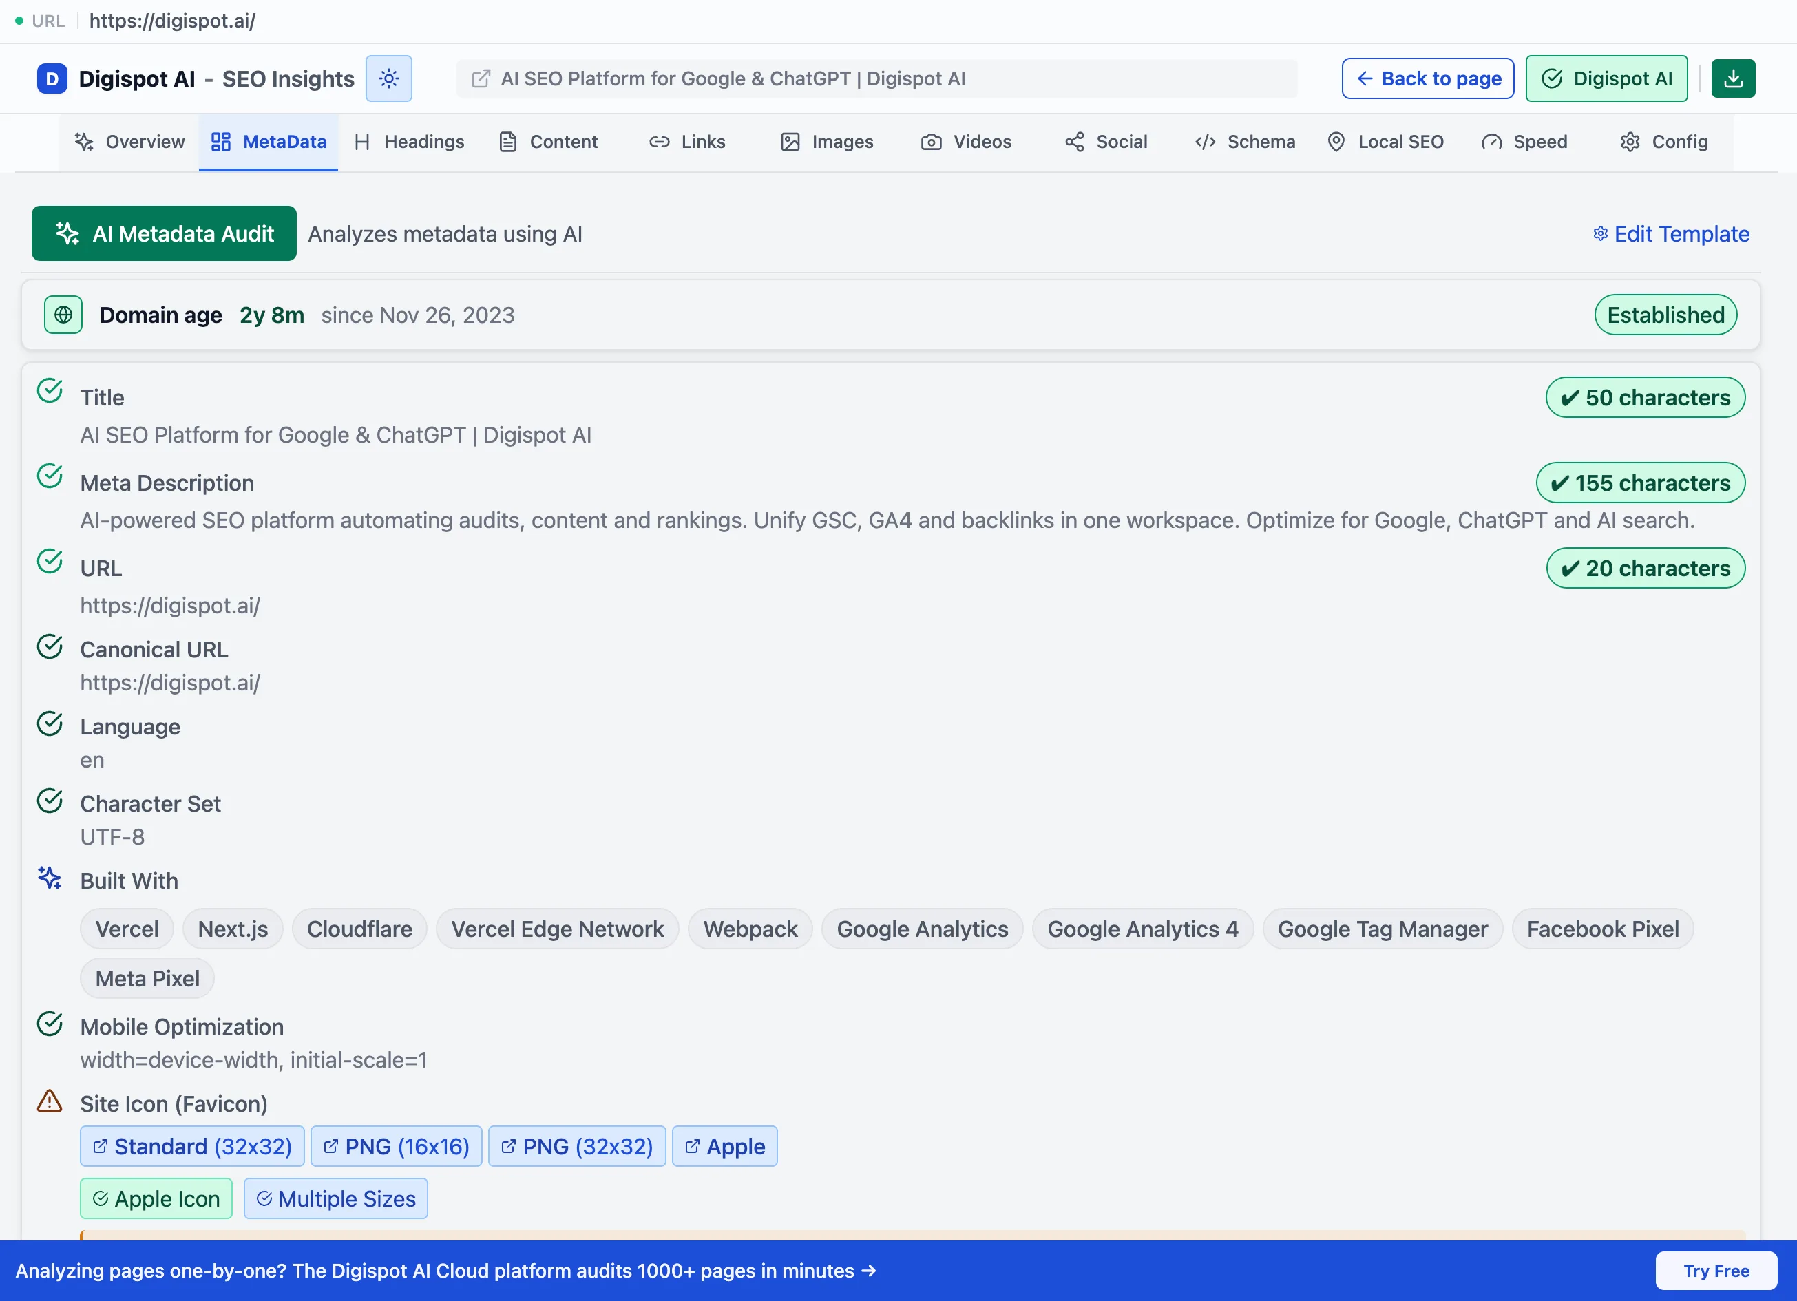Click the 20 characters badge

pyautogui.click(x=1646, y=568)
